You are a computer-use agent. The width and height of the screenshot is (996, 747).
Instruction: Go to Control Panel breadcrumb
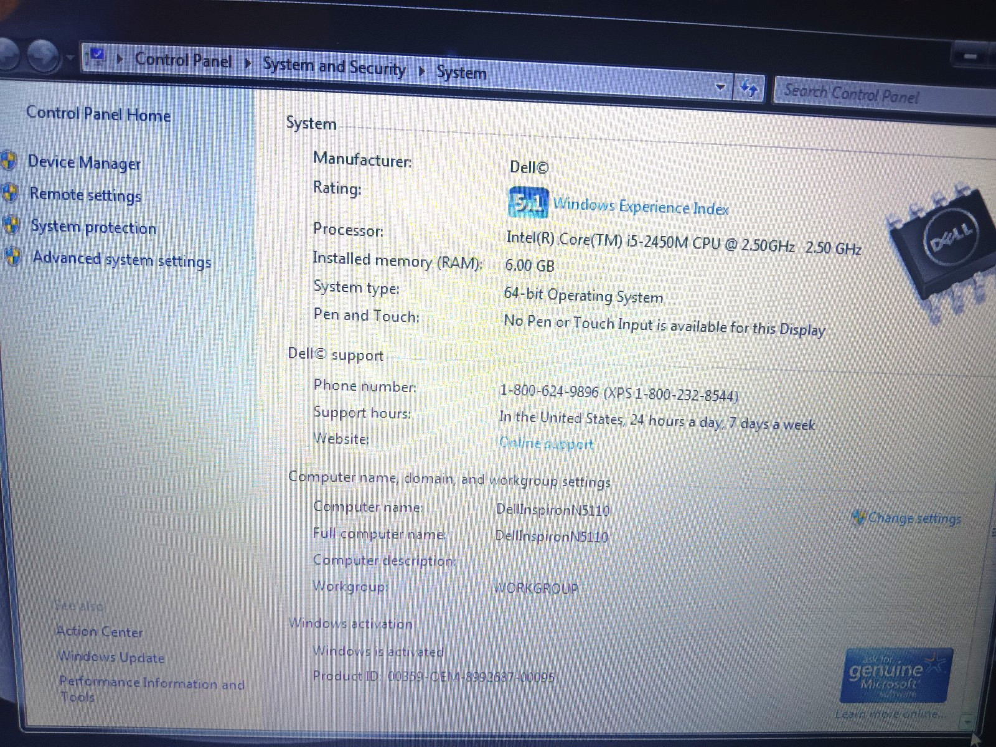[183, 60]
